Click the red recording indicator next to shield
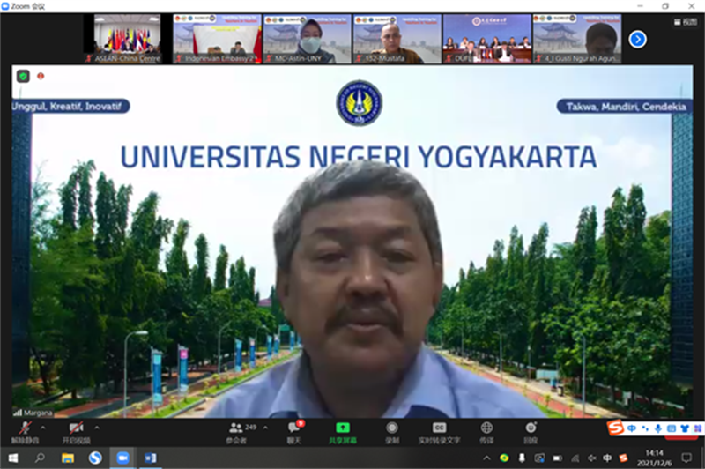The image size is (705, 469). [x=41, y=76]
